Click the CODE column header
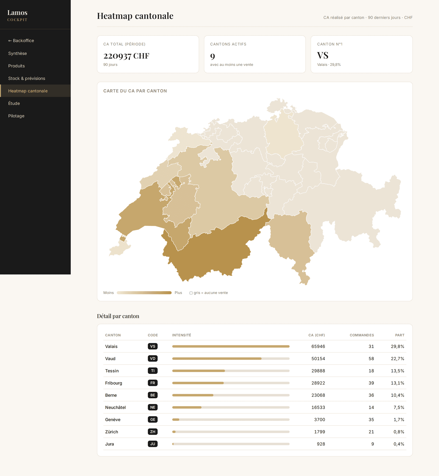The width and height of the screenshot is (439, 476). click(153, 335)
